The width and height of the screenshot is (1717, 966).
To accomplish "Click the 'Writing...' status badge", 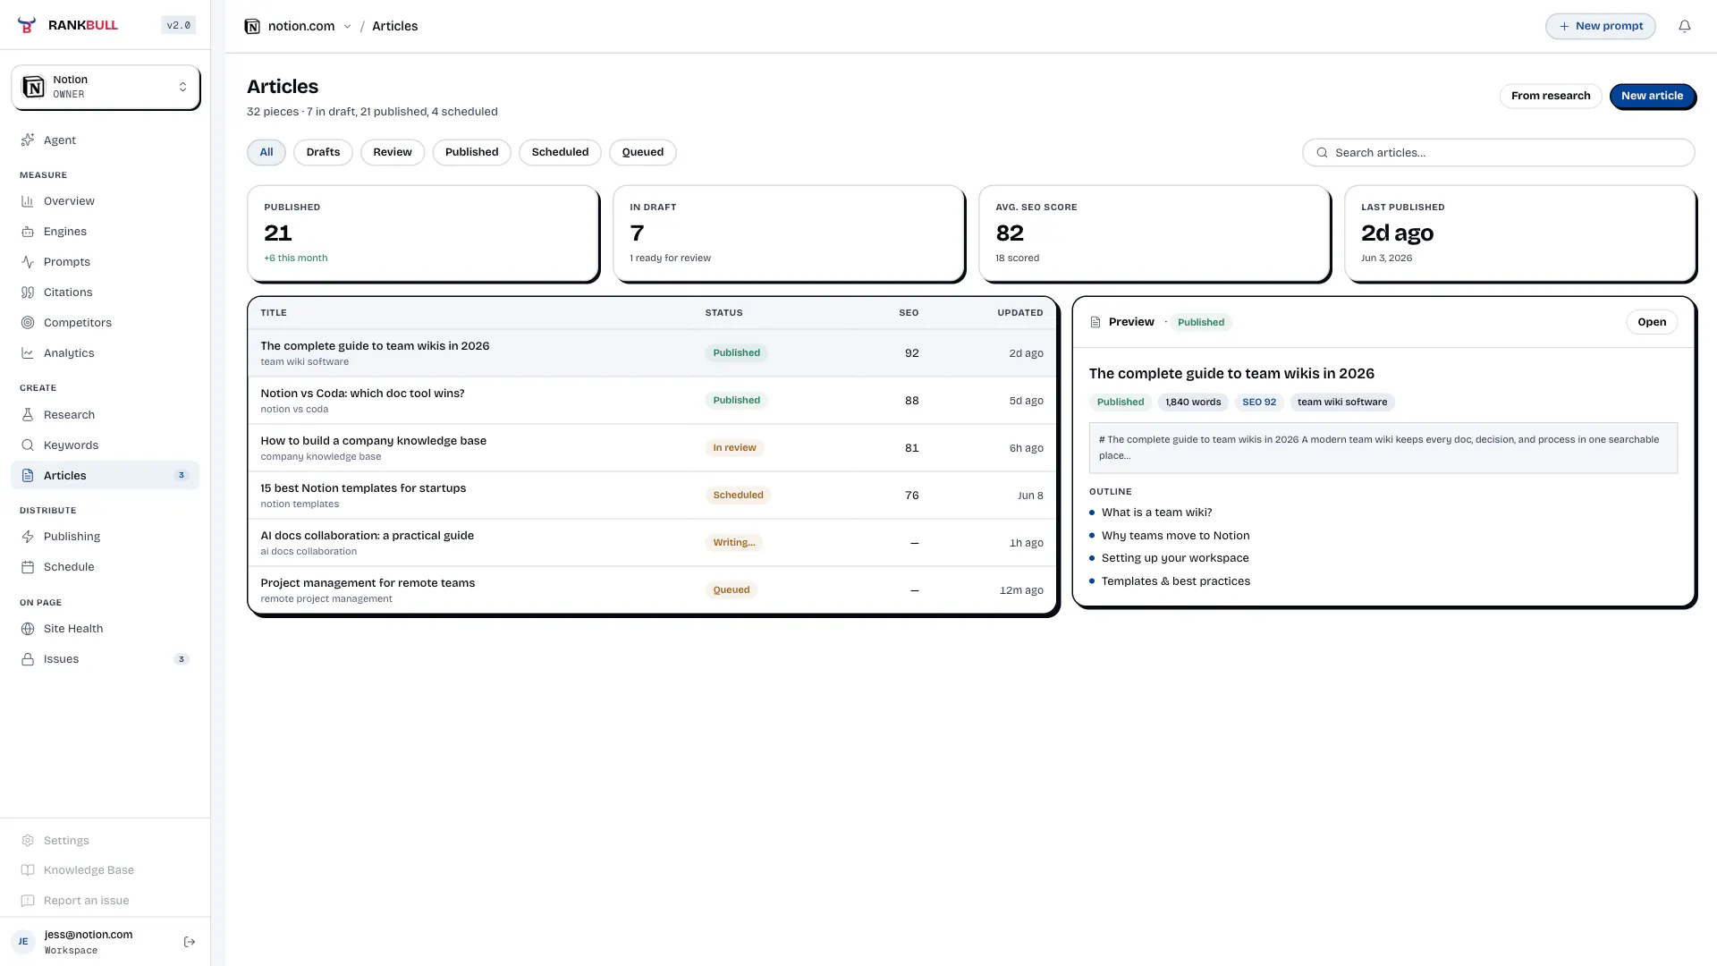I will tap(733, 543).
